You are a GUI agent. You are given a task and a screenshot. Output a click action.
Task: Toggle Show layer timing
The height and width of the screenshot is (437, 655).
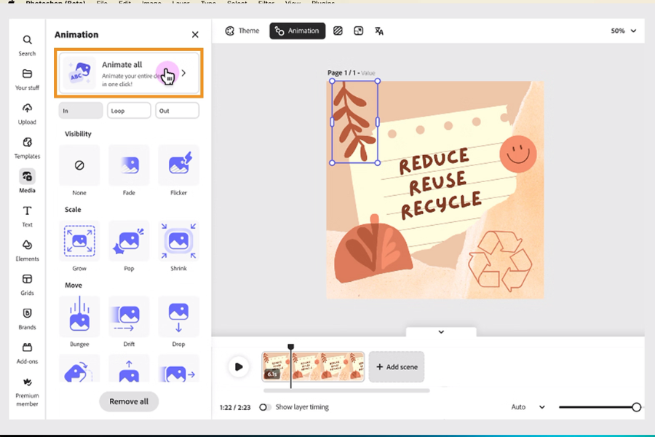[x=265, y=407]
